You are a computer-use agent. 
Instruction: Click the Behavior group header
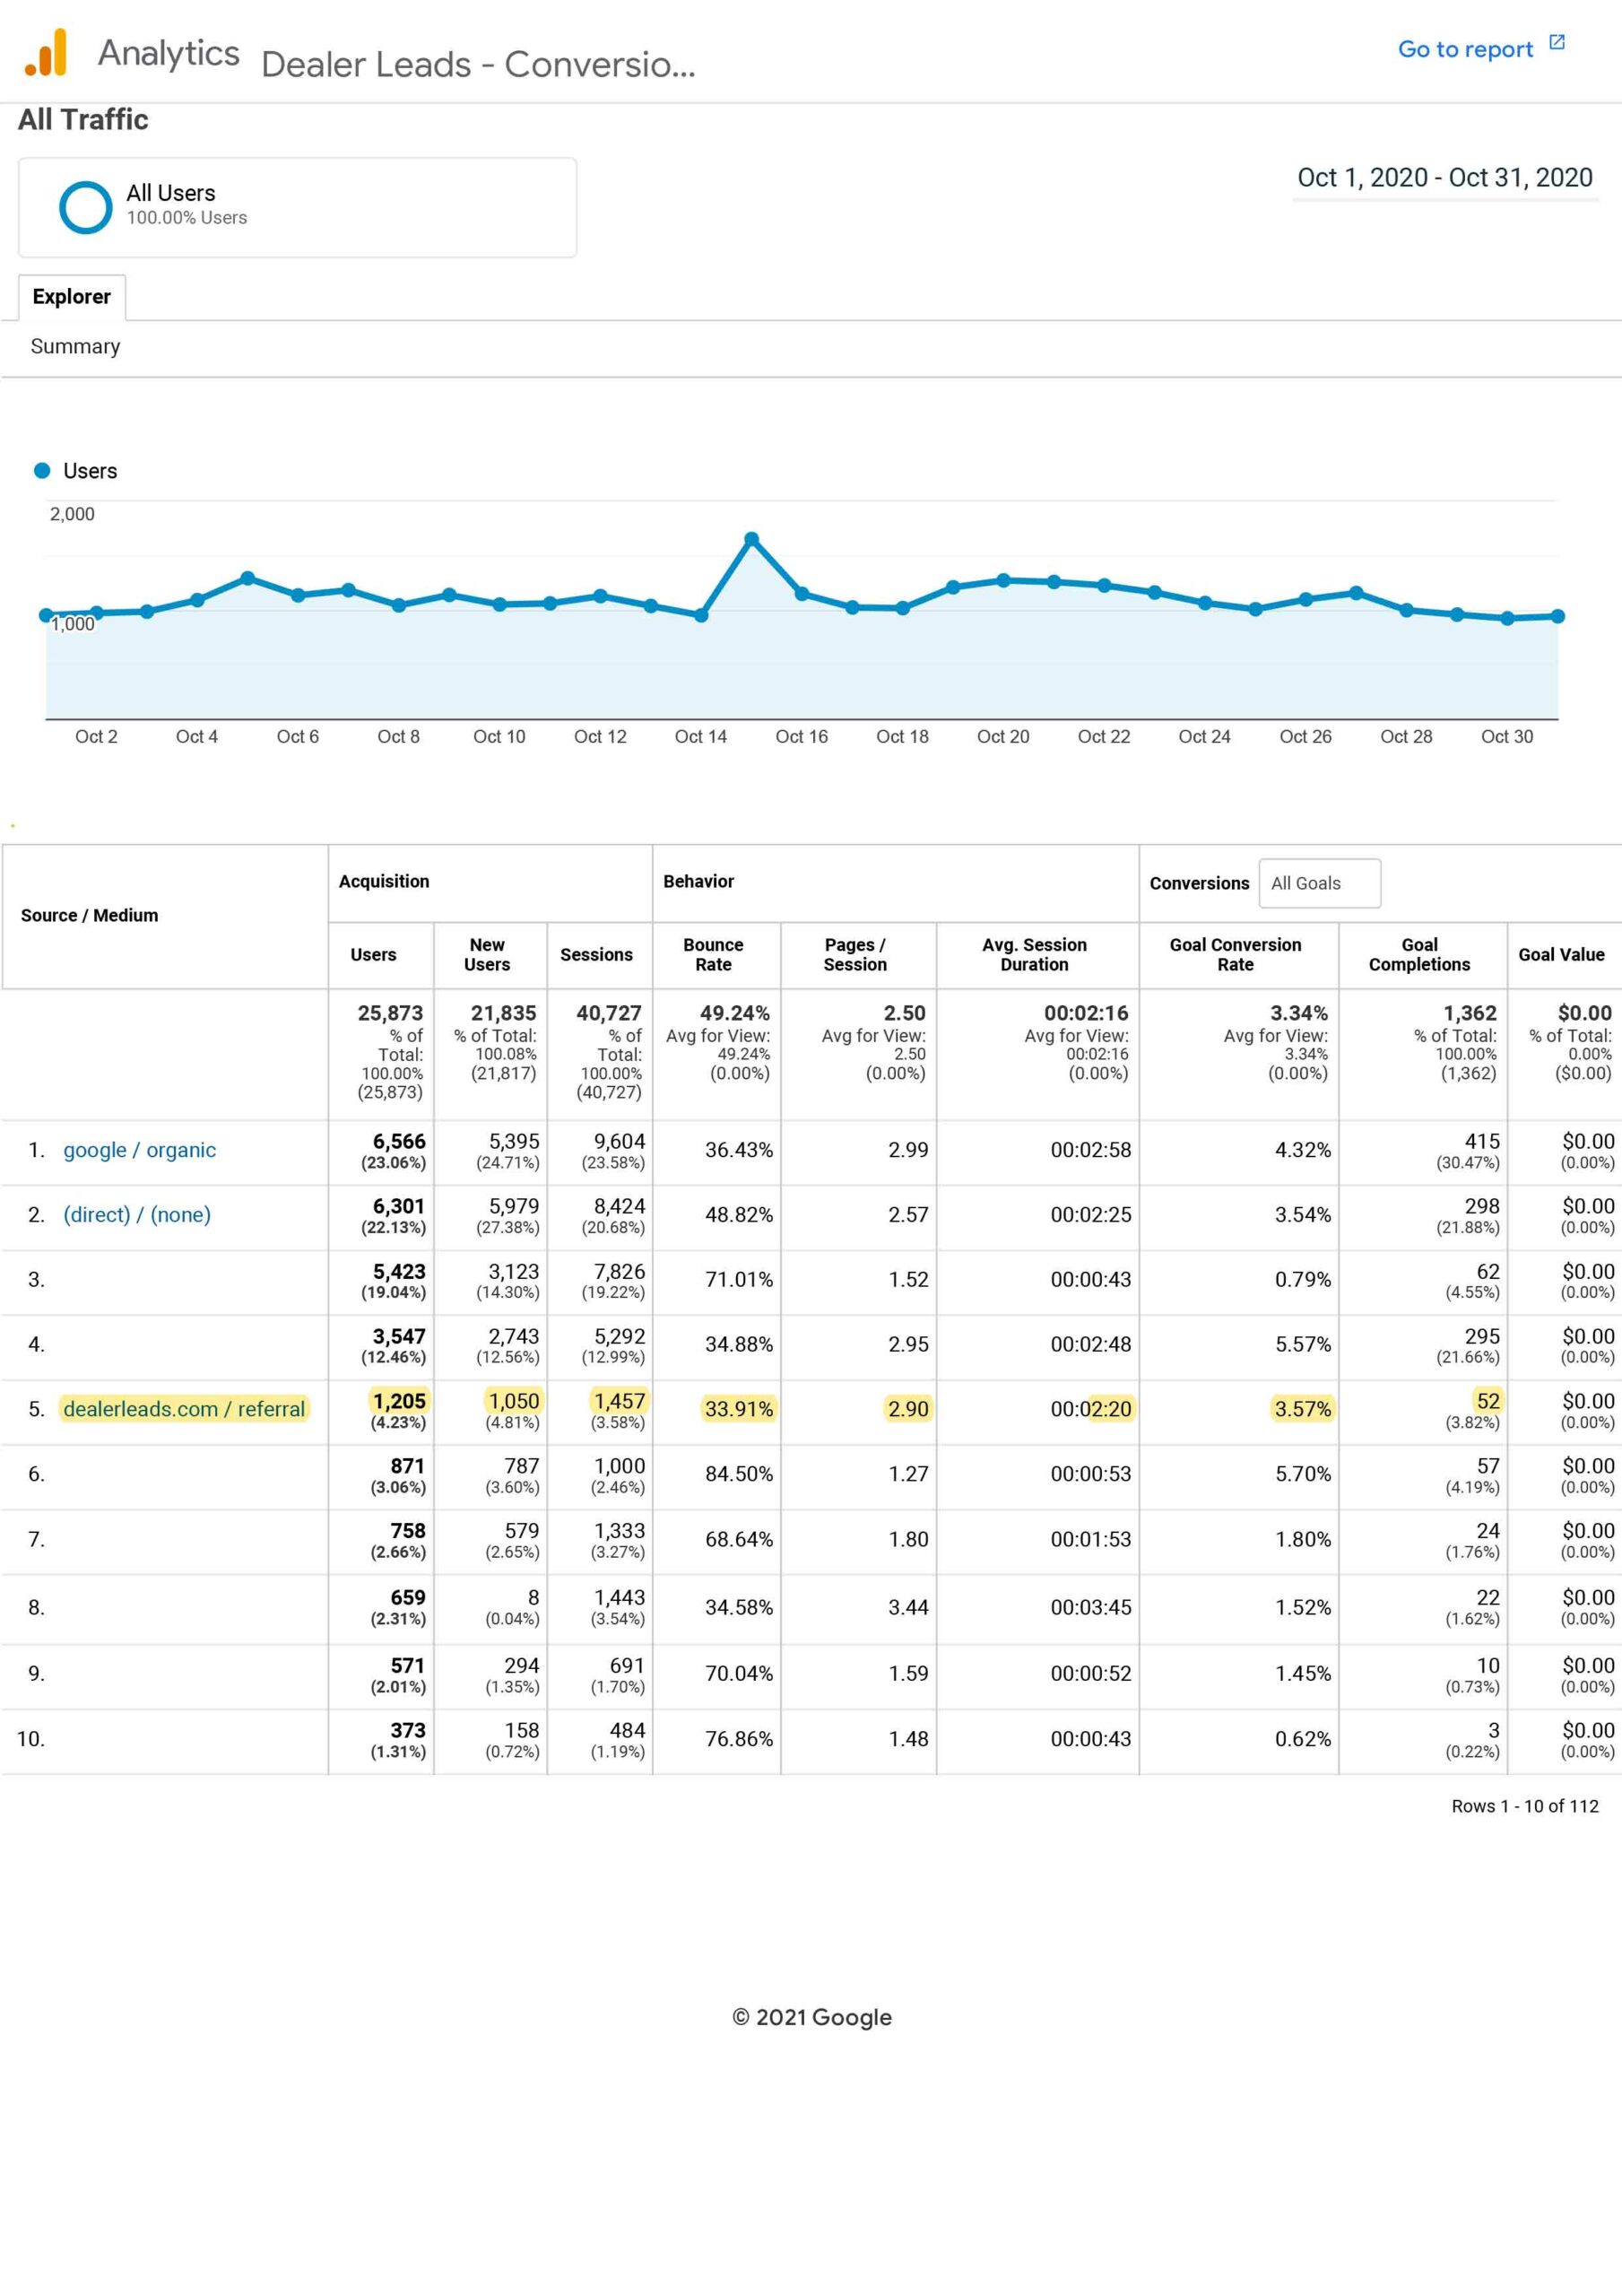tap(698, 881)
